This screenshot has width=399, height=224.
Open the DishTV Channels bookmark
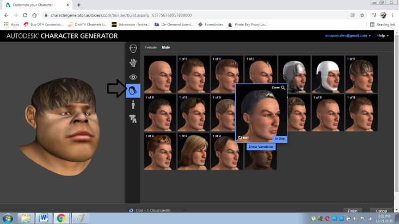tap(87, 24)
